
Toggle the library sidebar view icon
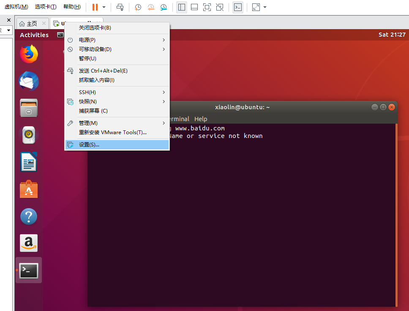[x=182, y=7]
